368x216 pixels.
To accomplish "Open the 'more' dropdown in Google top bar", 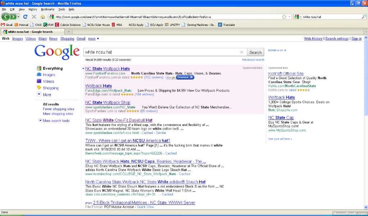I will tap(93, 39).
